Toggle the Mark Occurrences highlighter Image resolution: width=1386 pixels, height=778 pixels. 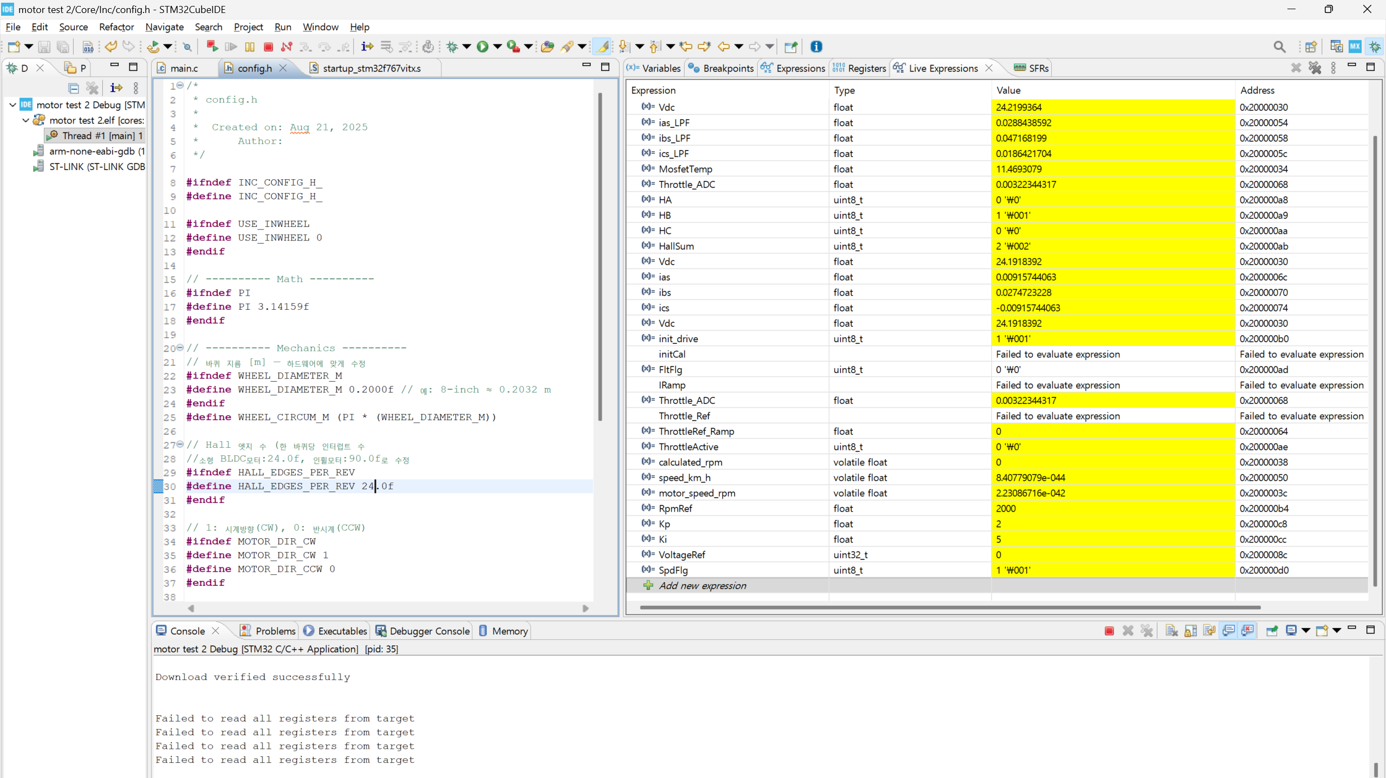(602, 47)
